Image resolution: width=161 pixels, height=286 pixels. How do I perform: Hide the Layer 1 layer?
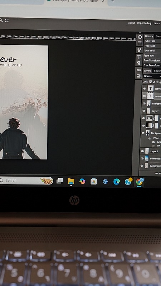click(144, 111)
